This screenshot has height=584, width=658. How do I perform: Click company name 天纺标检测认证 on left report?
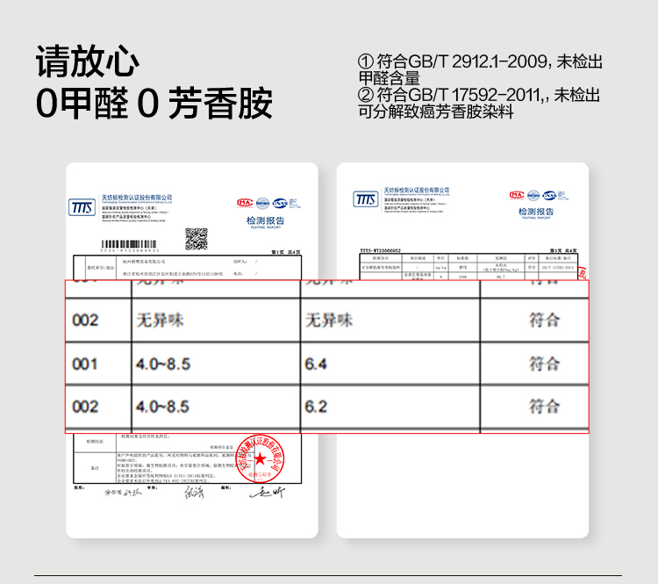click(x=137, y=198)
